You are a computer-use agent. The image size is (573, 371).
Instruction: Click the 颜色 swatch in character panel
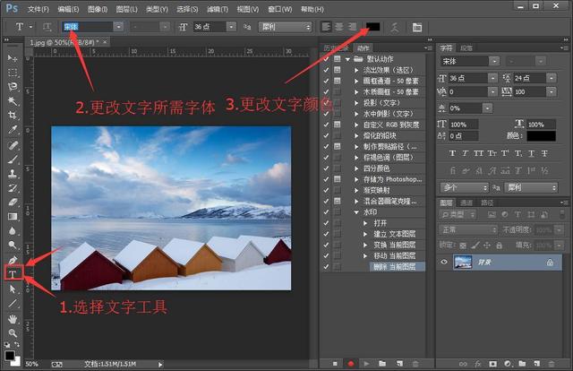[541, 135]
